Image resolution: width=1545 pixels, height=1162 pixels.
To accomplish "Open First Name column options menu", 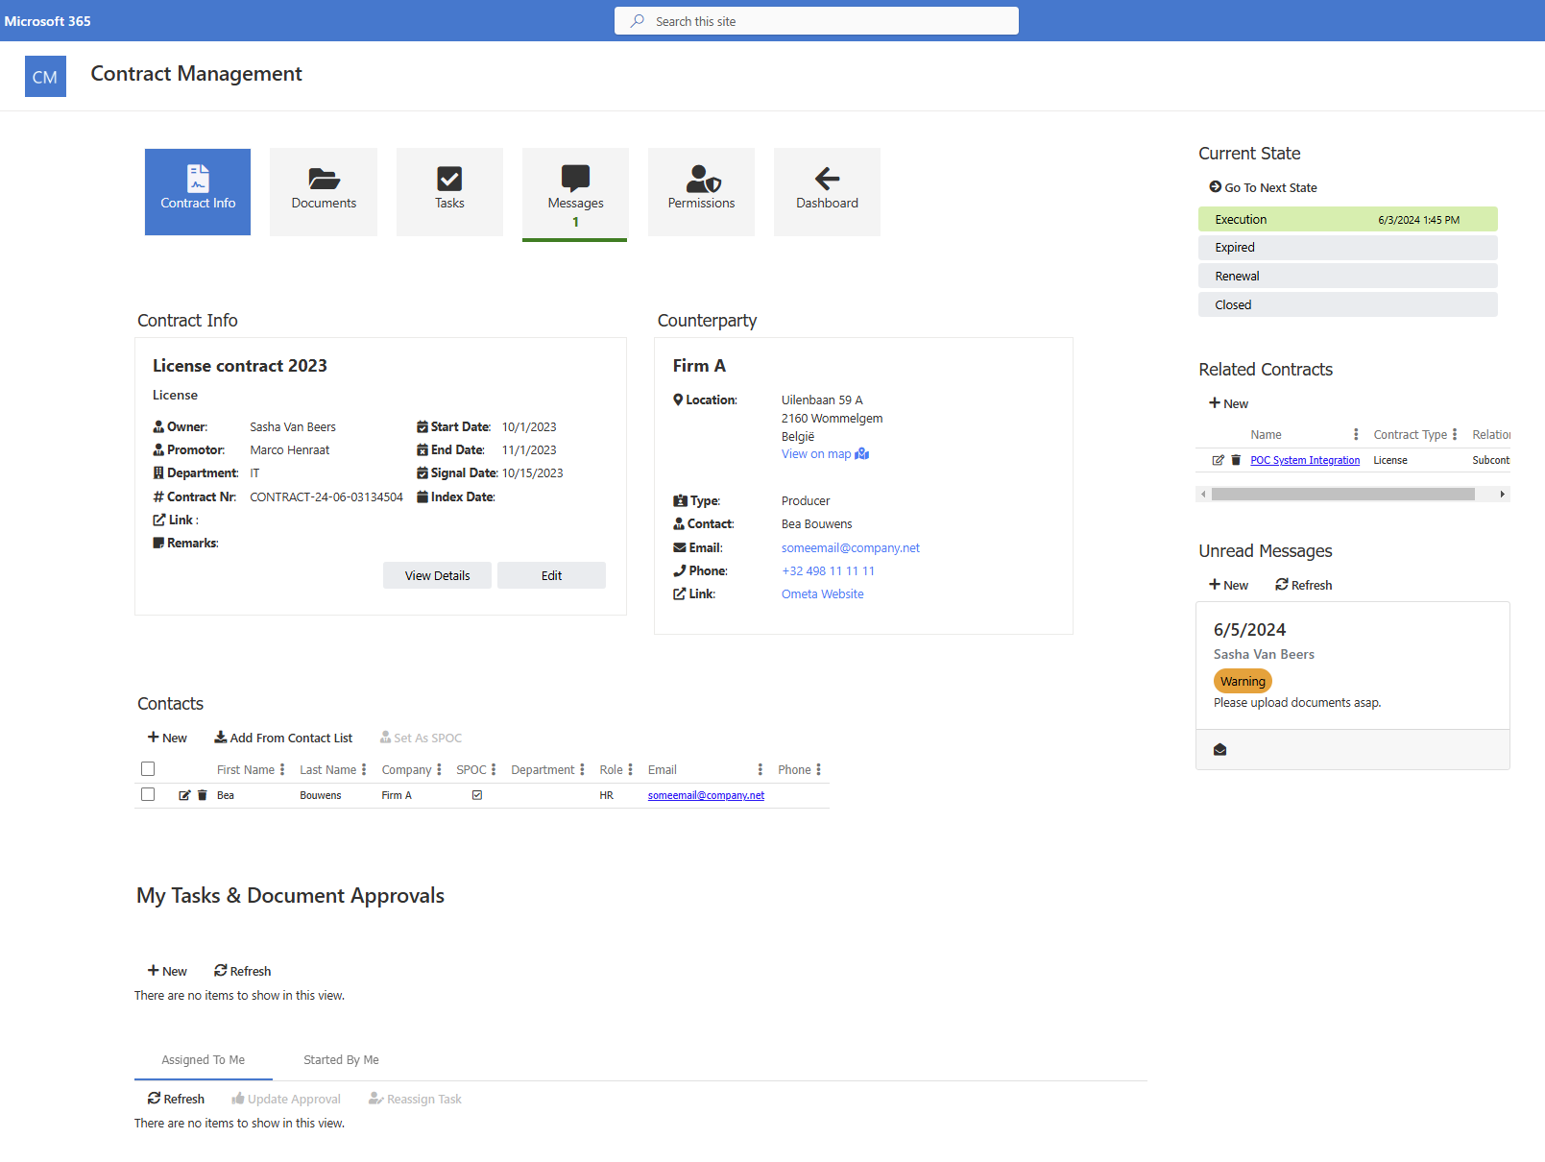I will (282, 770).
